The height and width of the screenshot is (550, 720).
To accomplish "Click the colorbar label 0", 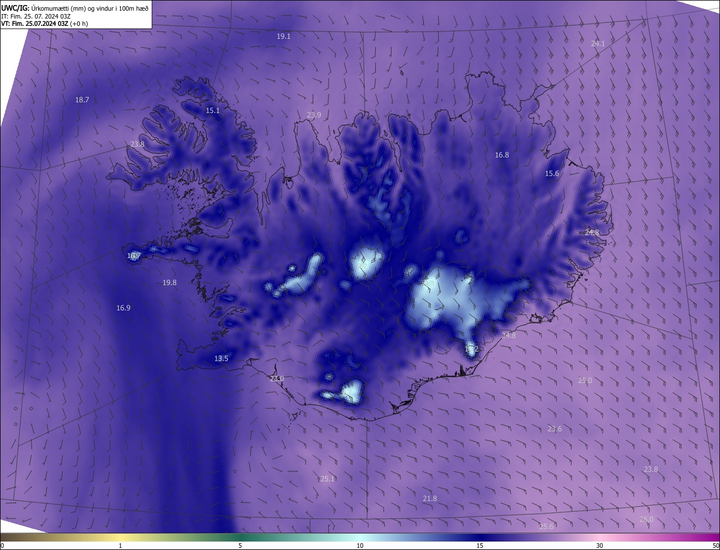I will click(x=2, y=546).
